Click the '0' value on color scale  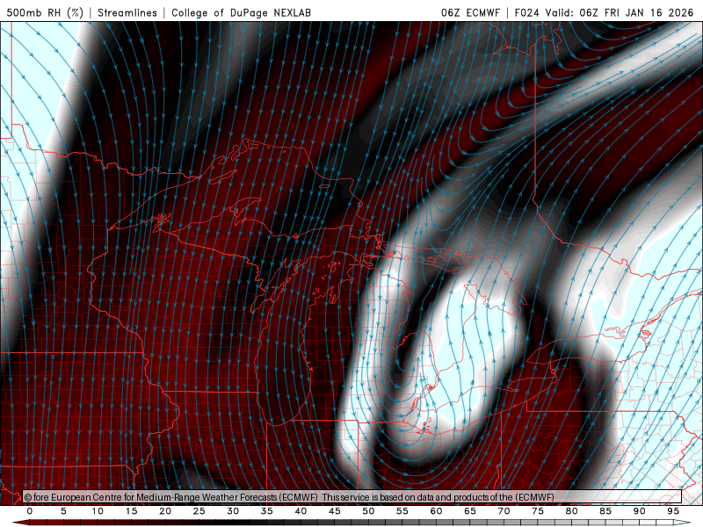pos(30,511)
